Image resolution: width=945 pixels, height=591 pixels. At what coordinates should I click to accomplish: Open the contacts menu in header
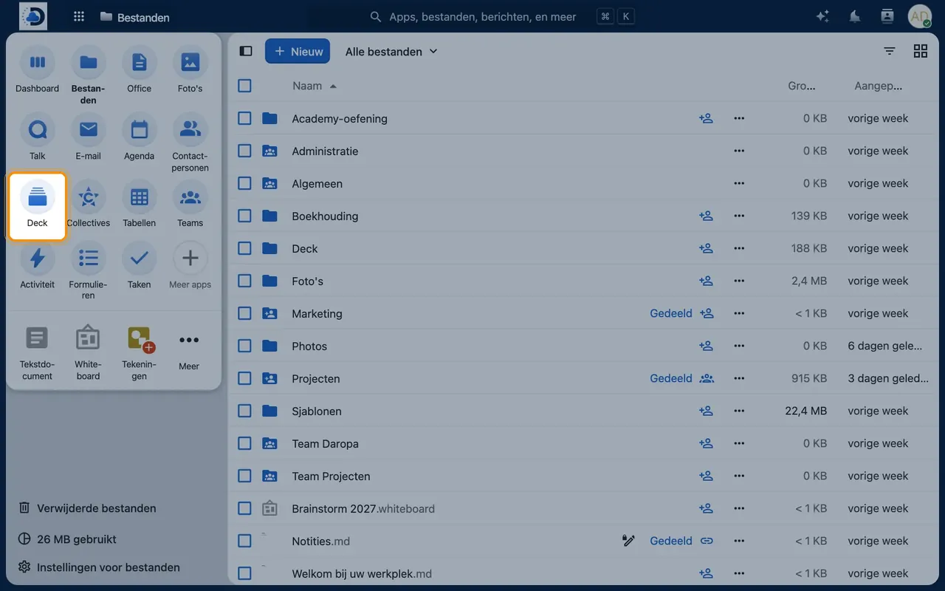click(x=887, y=16)
